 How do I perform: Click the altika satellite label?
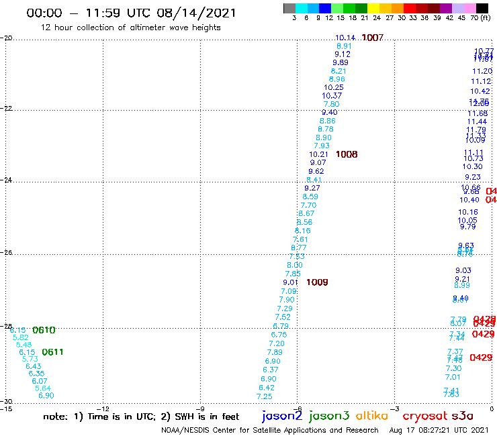[372, 415]
